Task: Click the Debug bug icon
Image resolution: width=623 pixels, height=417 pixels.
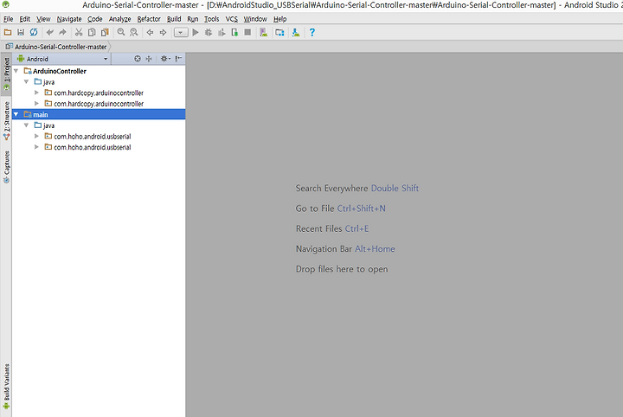Action: tap(209, 33)
